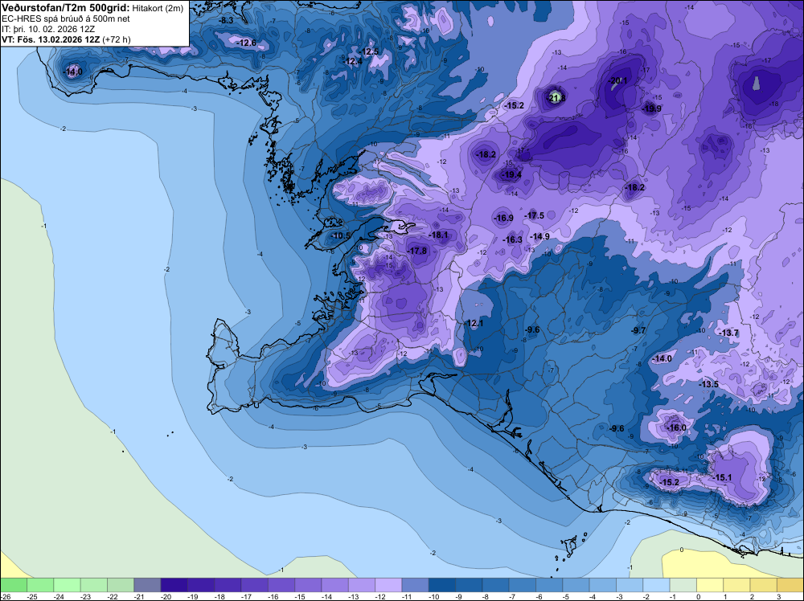The height and width of the screenshot is (601, 804).
Task: Click the pale lavender legend swatch above -12
Action: (388, 585)
